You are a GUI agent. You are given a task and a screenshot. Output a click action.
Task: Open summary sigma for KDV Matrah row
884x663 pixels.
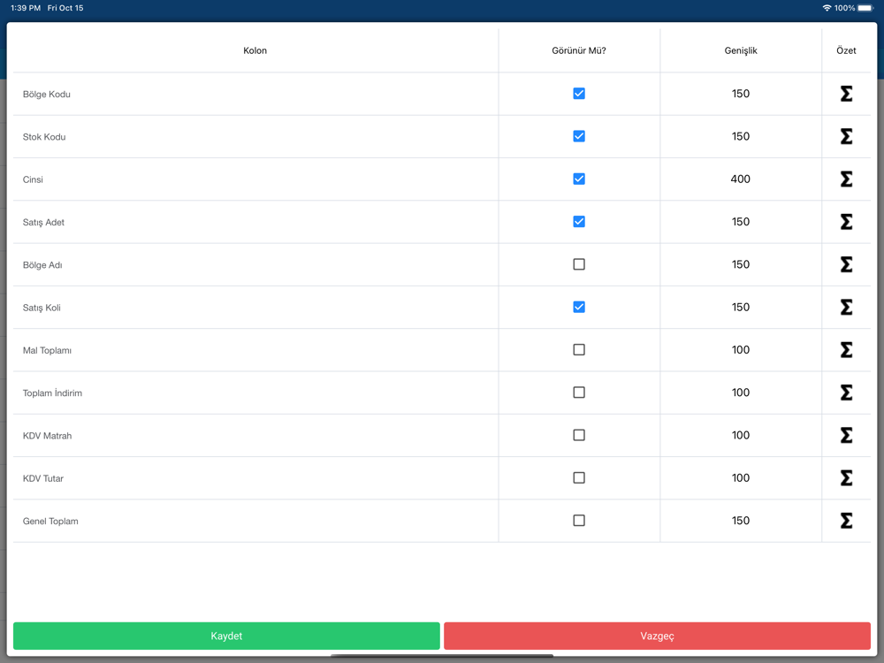coord(846,435)
